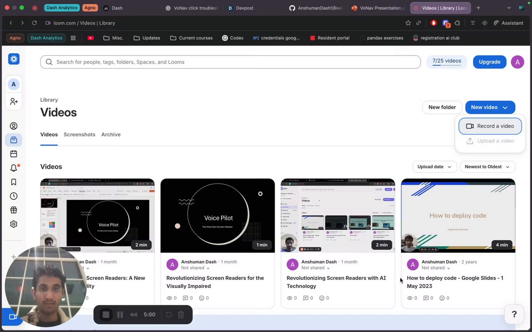
Task: Click the audio waveform icon in the browser toolbar
Action: click(x=484, y=23)
